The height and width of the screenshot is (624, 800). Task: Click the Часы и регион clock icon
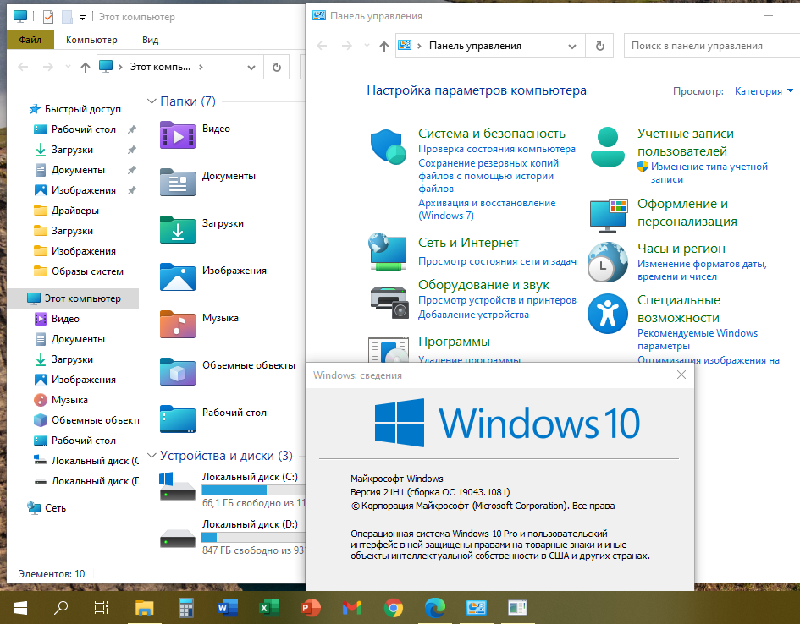click(607, 262)
